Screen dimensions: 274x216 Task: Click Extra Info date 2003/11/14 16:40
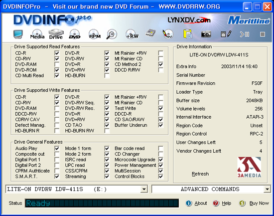click(239, 66)
